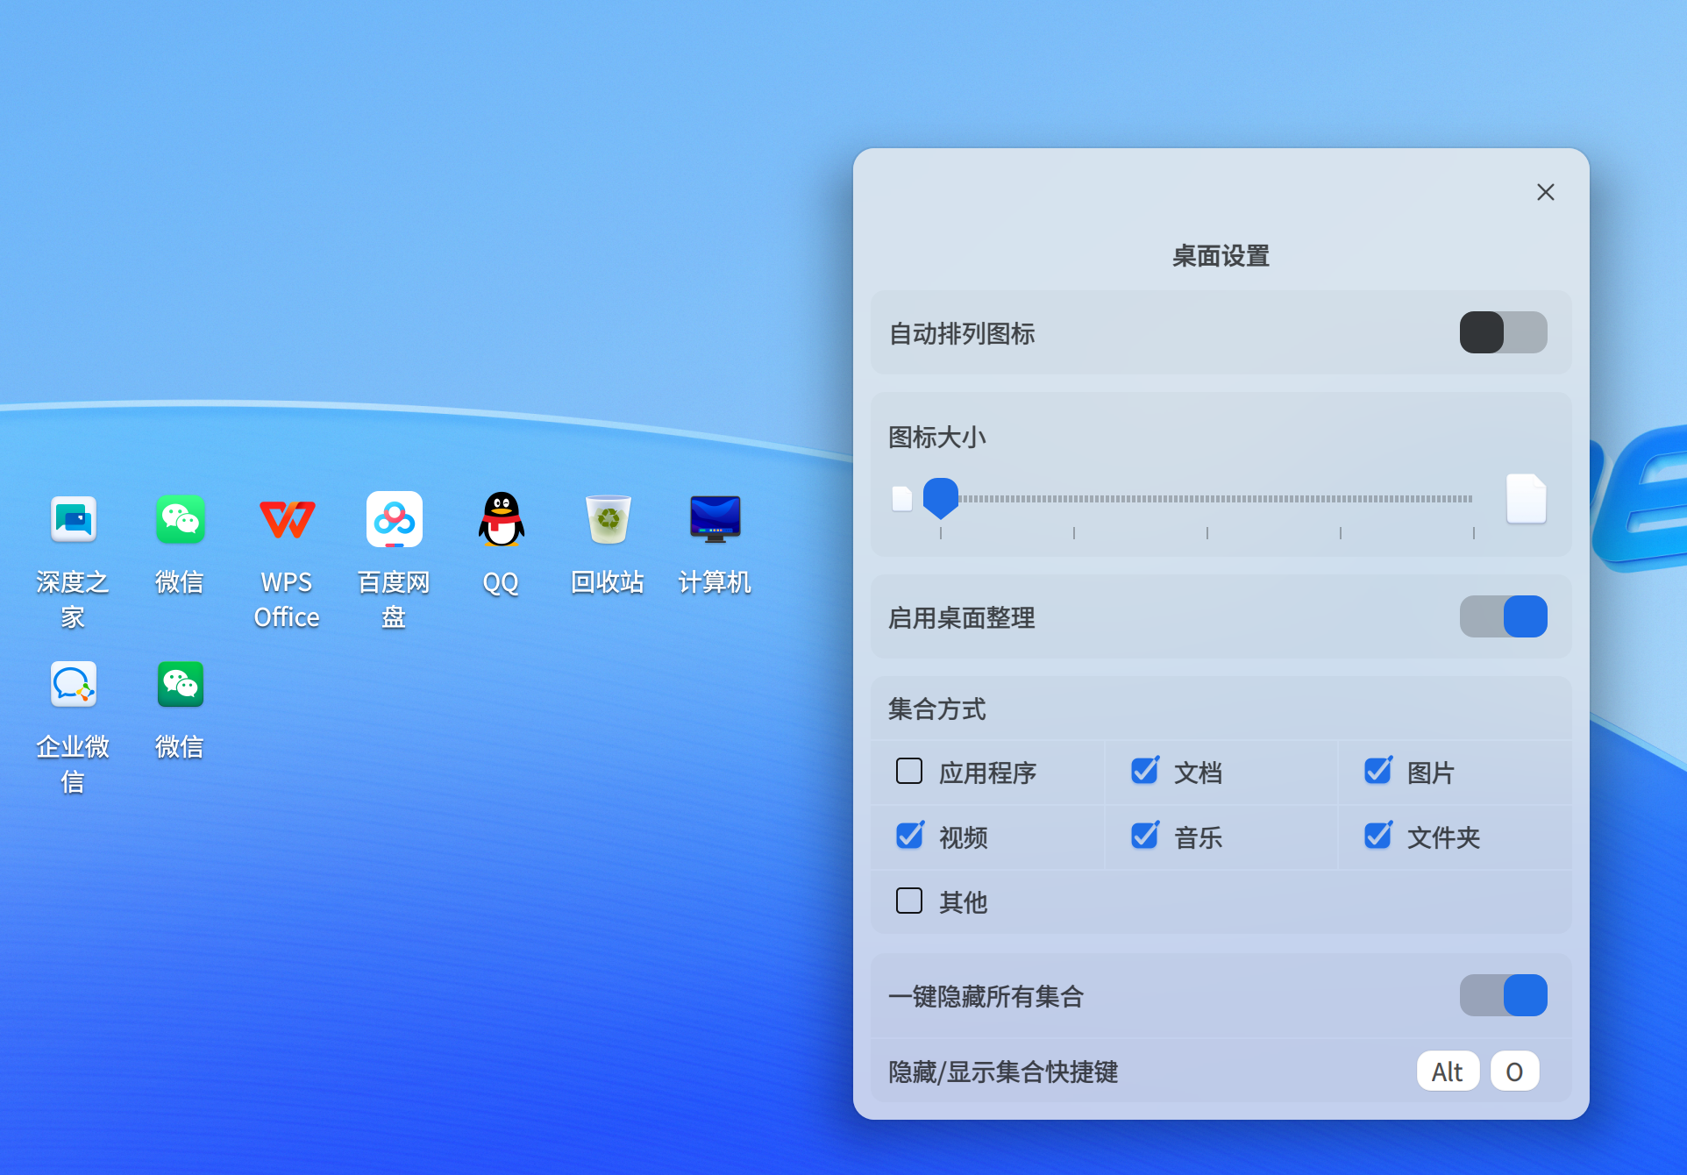Screen dimensions: 1687x1175
Task: Check the 应用程序 checkbox
Action: coord(909,772)
